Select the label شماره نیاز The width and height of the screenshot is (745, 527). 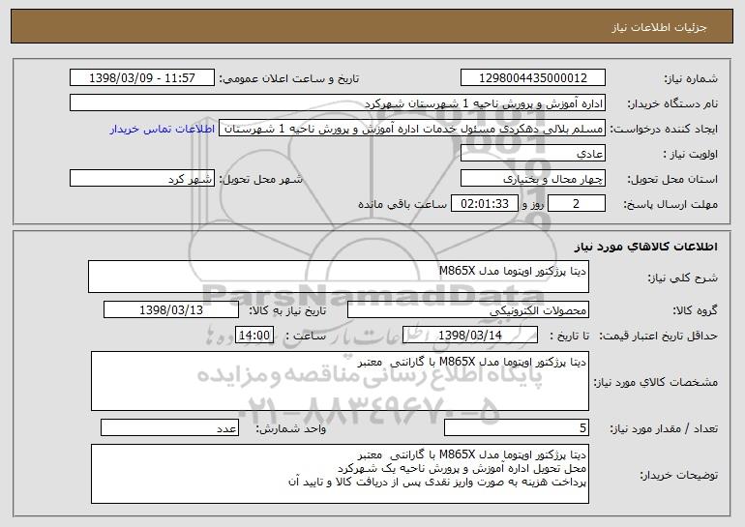pos(691,78)
